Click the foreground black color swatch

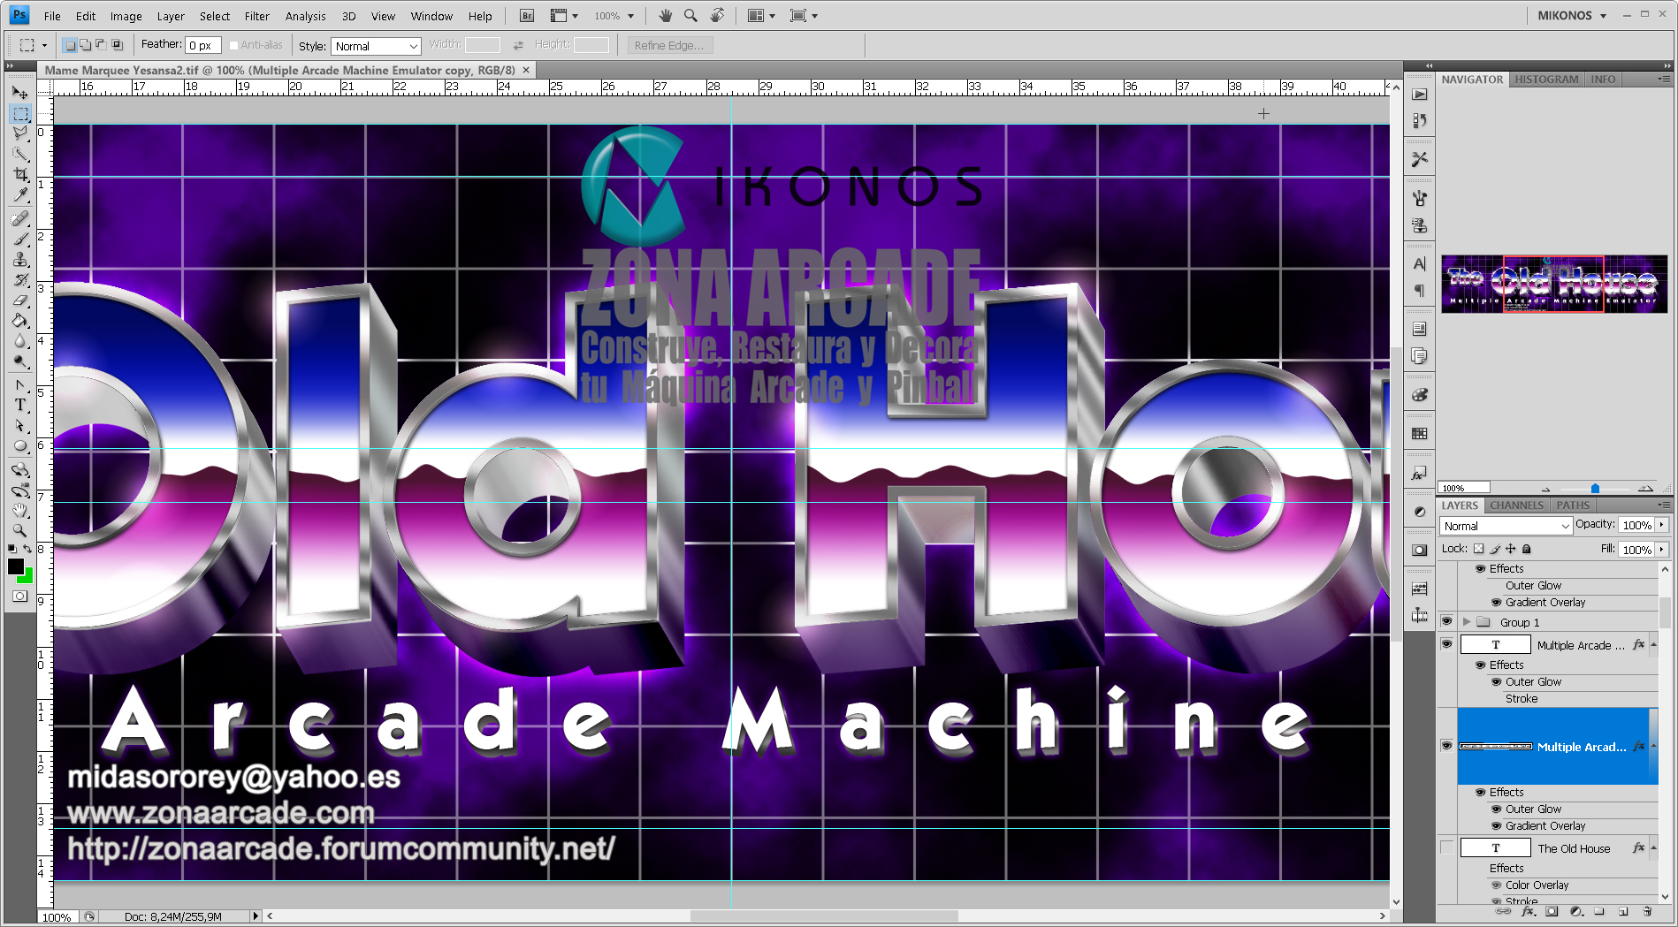click(15, 566)
